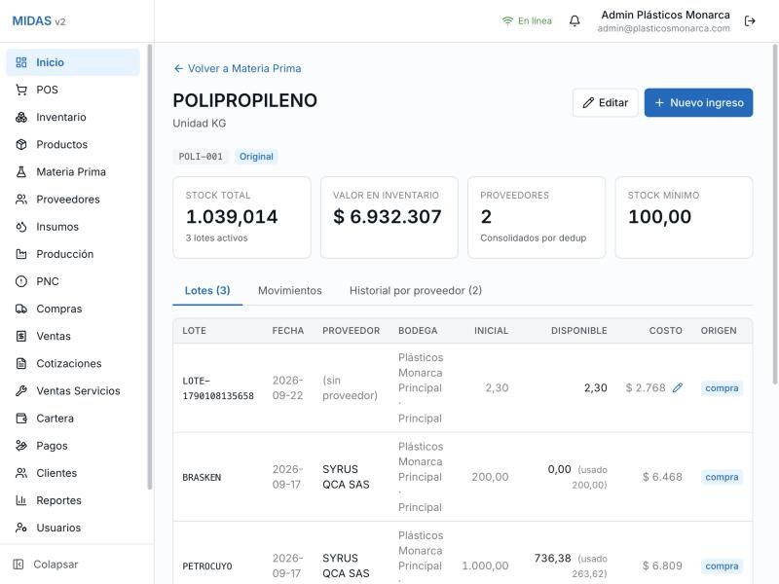Click date 2026-09-22 cell
This screenshot has width=779, height=584.
point(287,387)
